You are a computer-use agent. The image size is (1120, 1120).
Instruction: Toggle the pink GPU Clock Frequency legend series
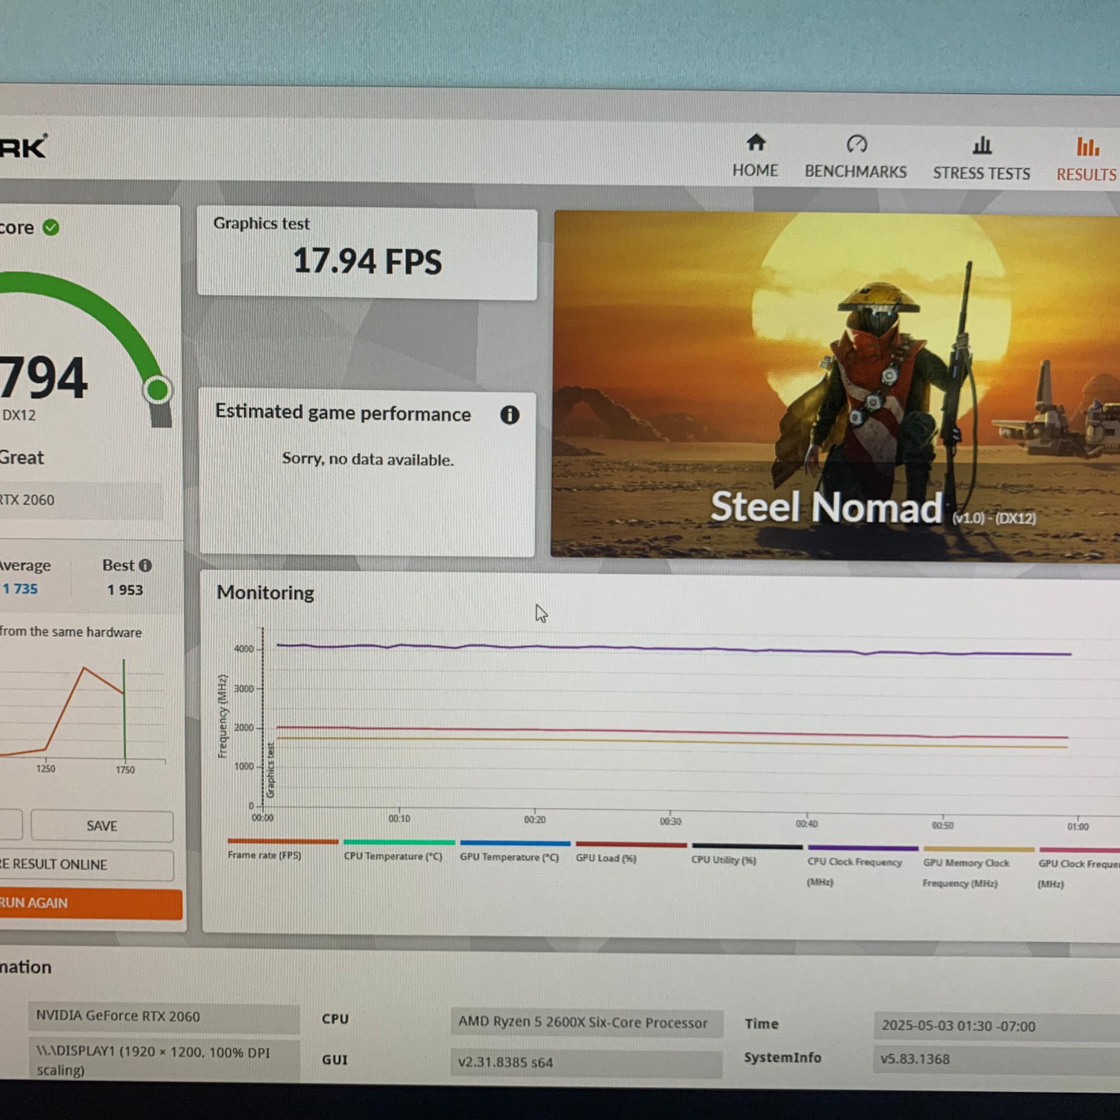coord(1078,868)
